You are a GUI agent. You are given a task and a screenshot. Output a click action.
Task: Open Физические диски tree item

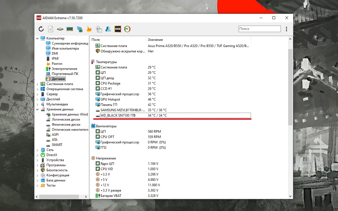[63, 125]
